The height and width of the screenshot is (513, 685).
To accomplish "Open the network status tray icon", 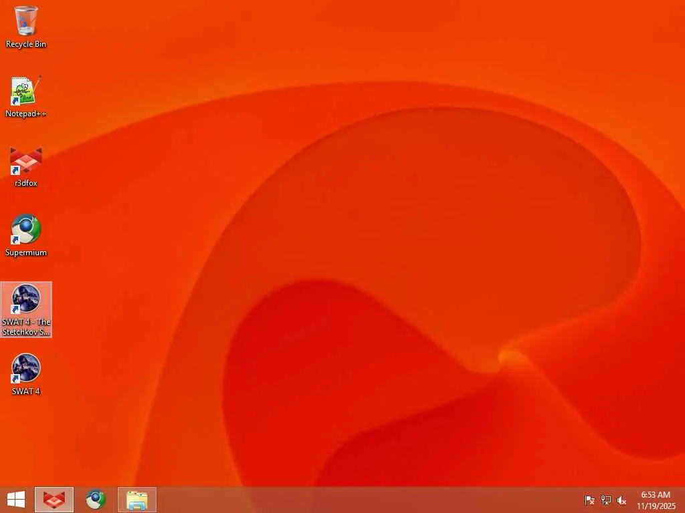I will 605,500.
